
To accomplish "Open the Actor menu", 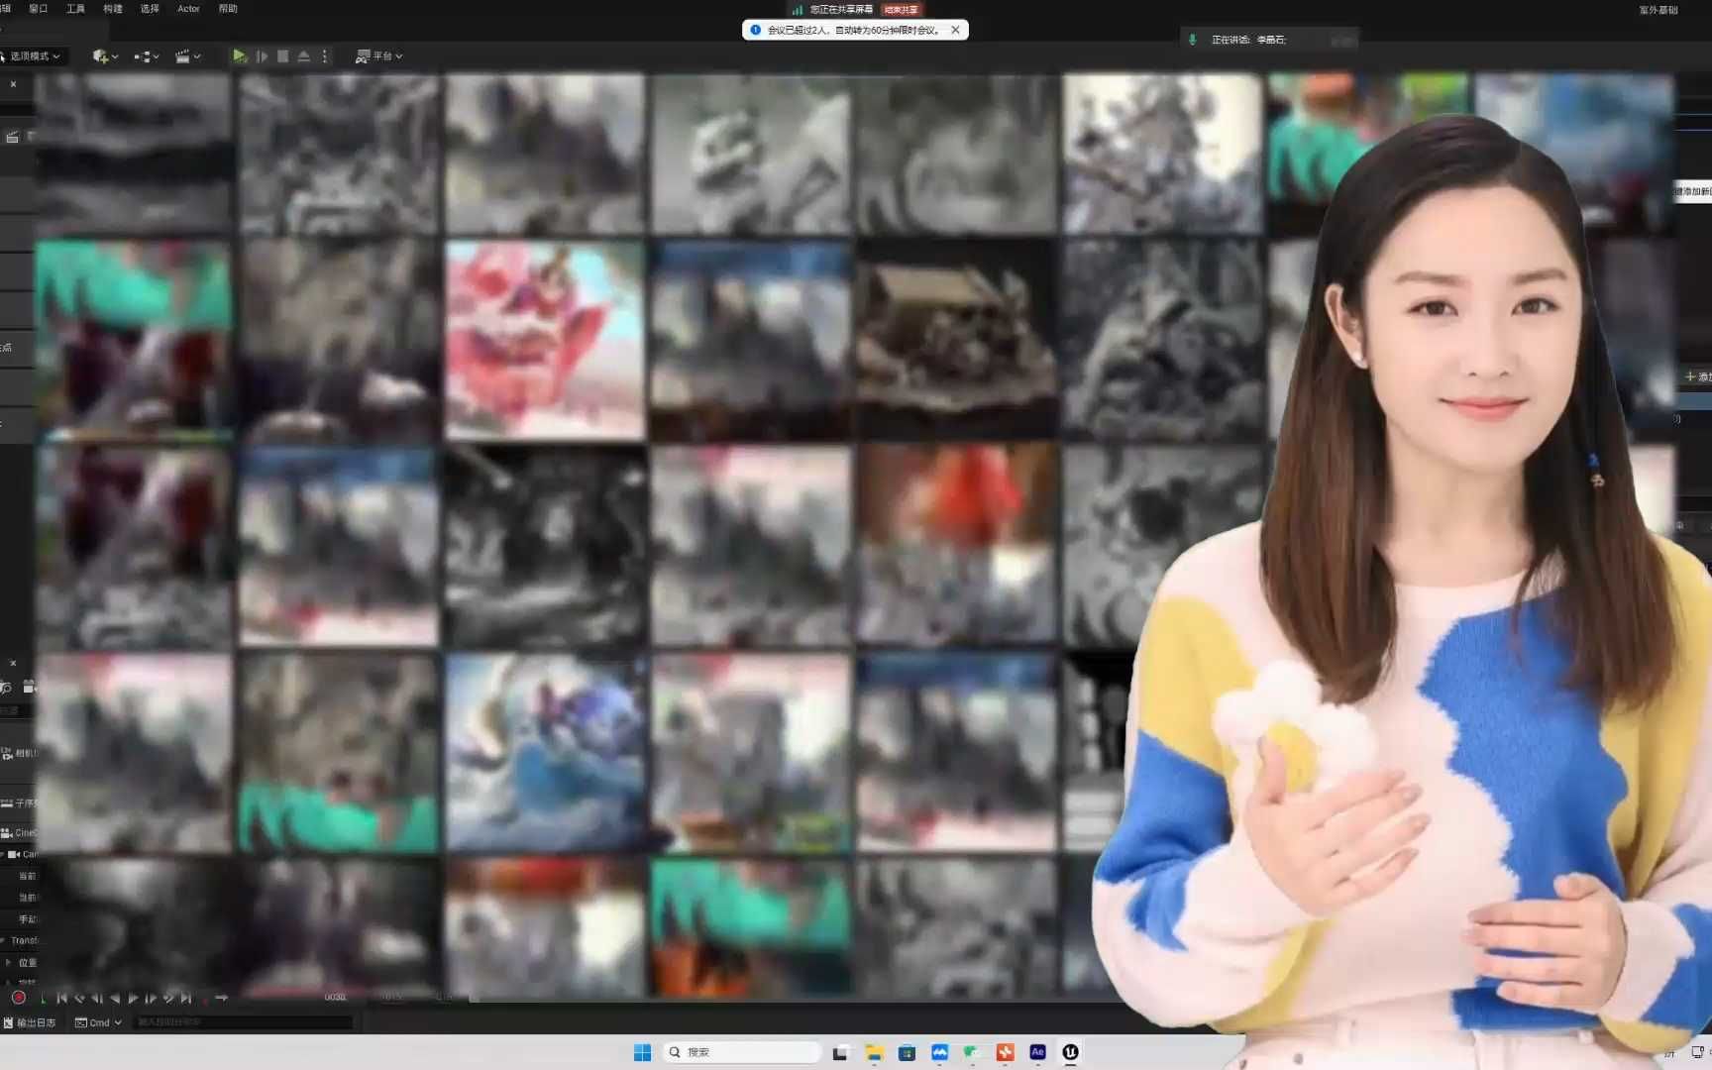I will (x=188, y=9).
